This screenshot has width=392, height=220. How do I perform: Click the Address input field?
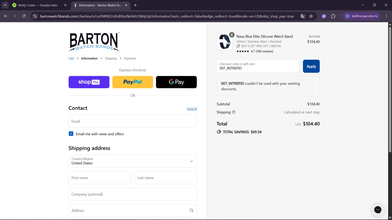point(133,210)
